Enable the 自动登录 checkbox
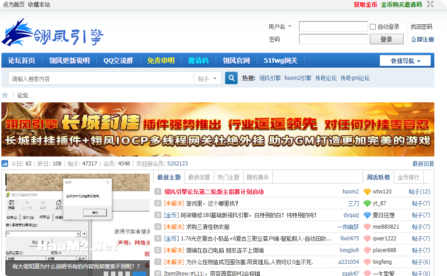 373,27
